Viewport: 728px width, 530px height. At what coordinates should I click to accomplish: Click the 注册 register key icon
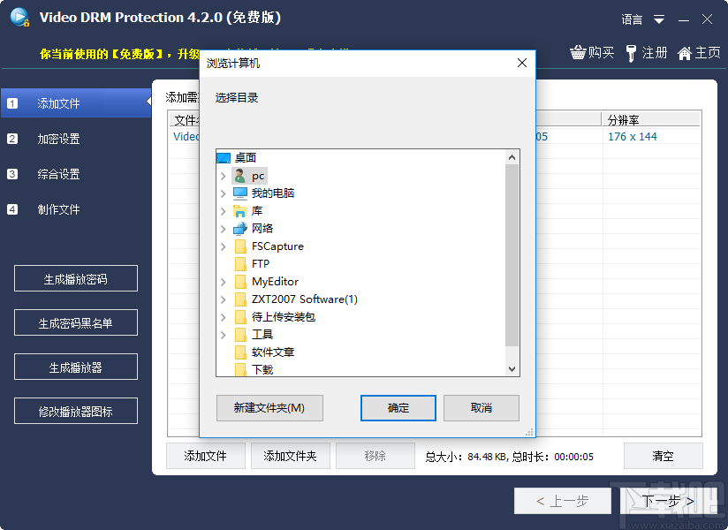pos(633,52)
